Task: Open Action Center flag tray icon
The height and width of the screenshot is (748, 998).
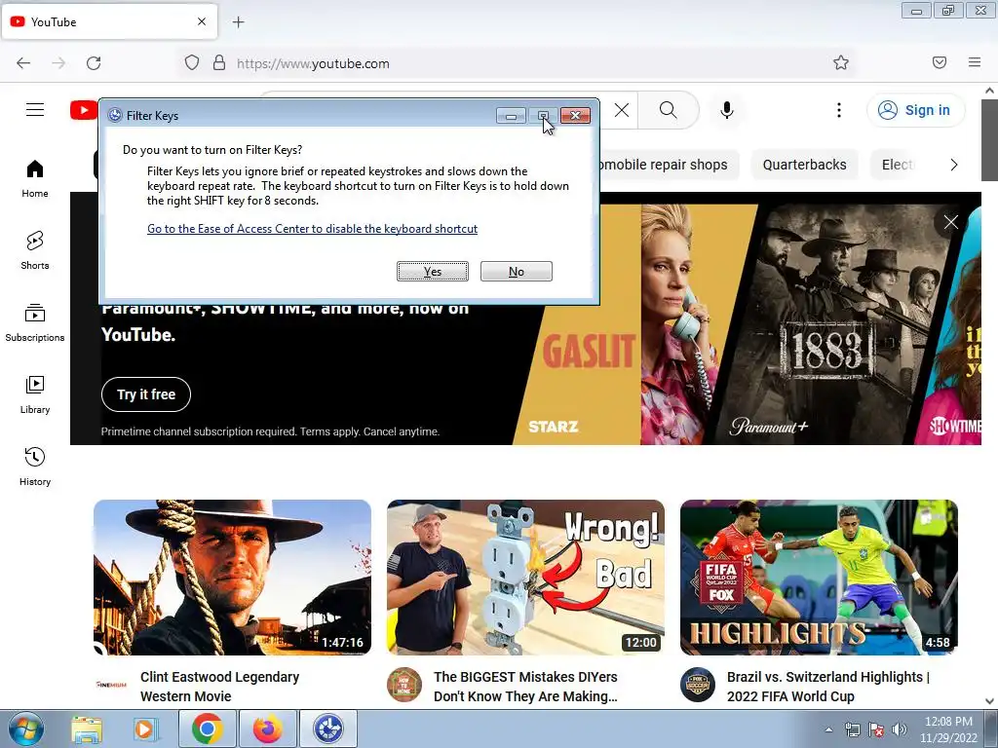Action: [876, 729]
